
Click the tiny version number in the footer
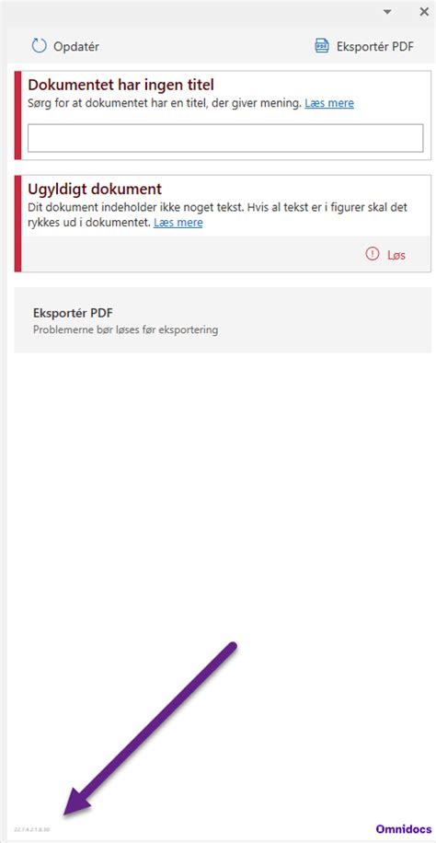pos(31,829)
